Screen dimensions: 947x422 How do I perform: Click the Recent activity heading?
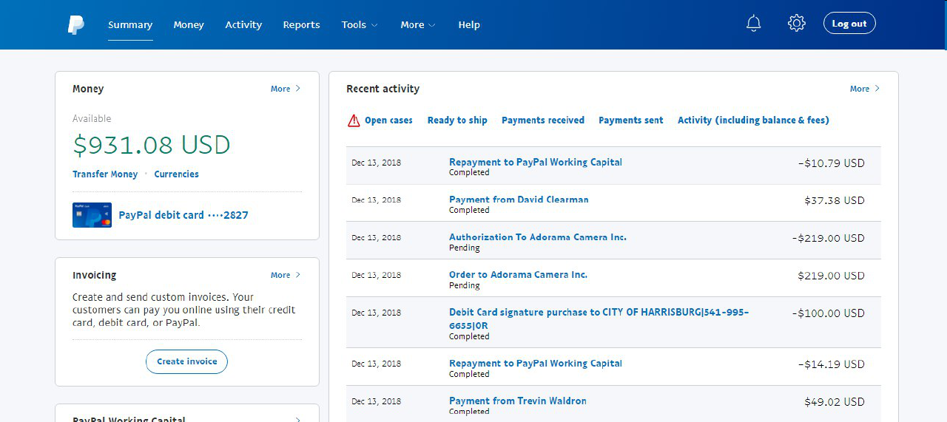[x=382, y=89]
